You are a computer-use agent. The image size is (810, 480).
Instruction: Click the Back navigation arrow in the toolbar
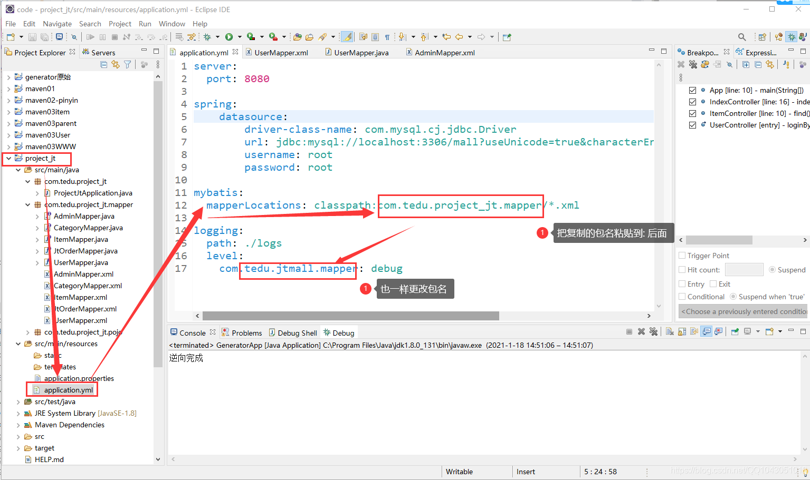click(459, 37)
